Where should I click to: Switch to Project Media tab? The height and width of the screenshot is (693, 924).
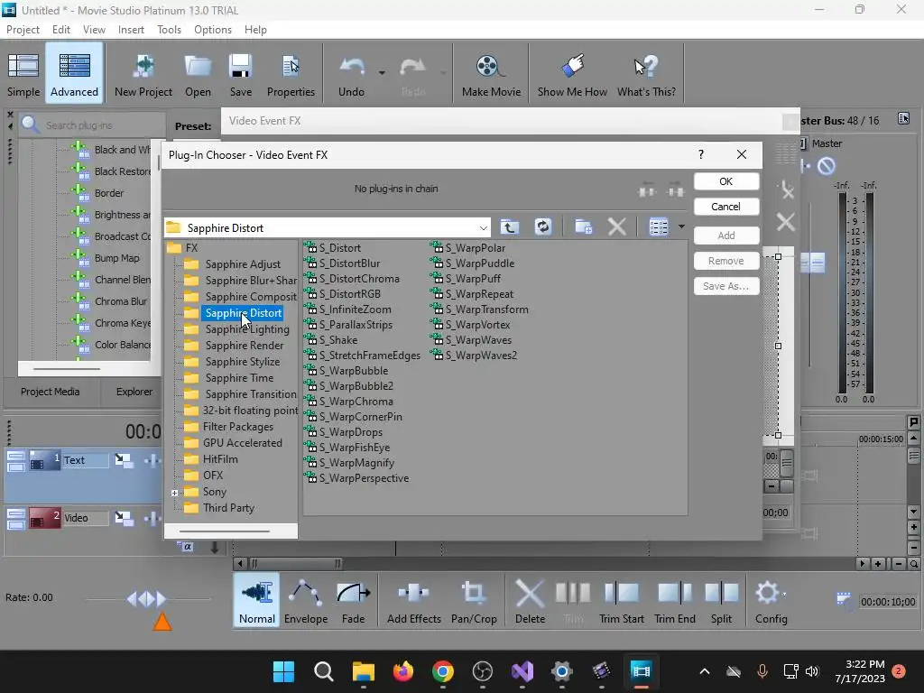click(x=51, y=392)
